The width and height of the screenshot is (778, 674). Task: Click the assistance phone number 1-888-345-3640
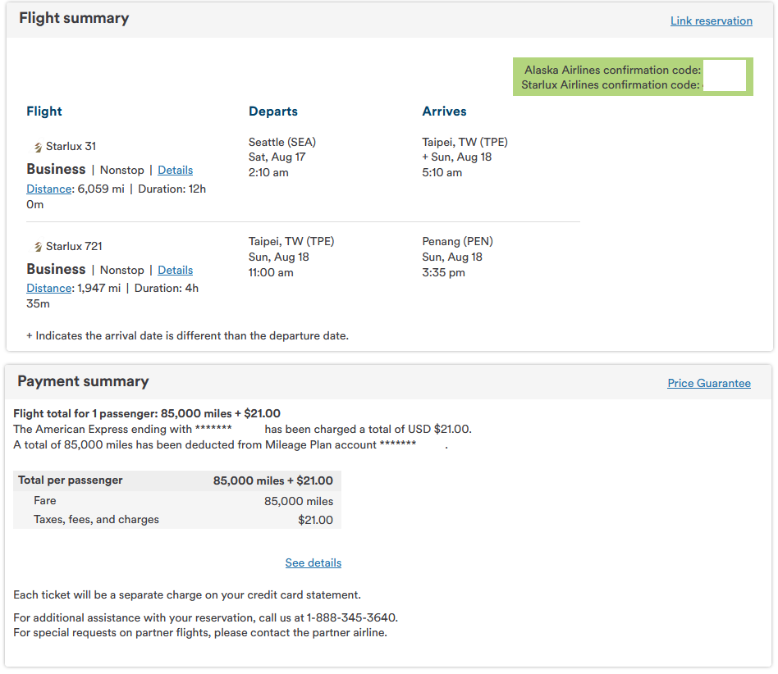click(x=351, y=617)
